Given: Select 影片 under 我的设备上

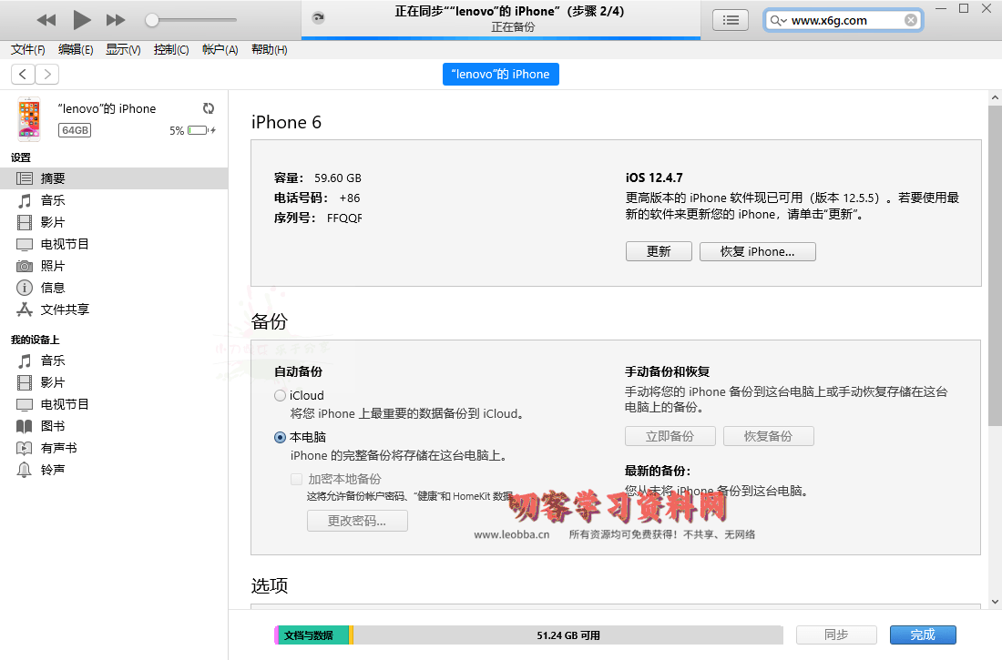Looking at the screenshot, I should [114, 382].
